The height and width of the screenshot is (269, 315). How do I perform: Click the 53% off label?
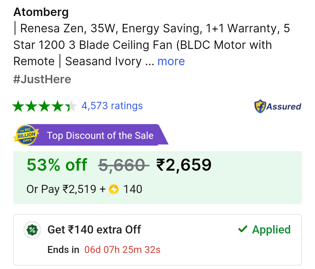[x=57, y=165]
